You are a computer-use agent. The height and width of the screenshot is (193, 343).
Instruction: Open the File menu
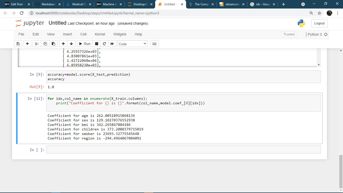pos(21,34)
